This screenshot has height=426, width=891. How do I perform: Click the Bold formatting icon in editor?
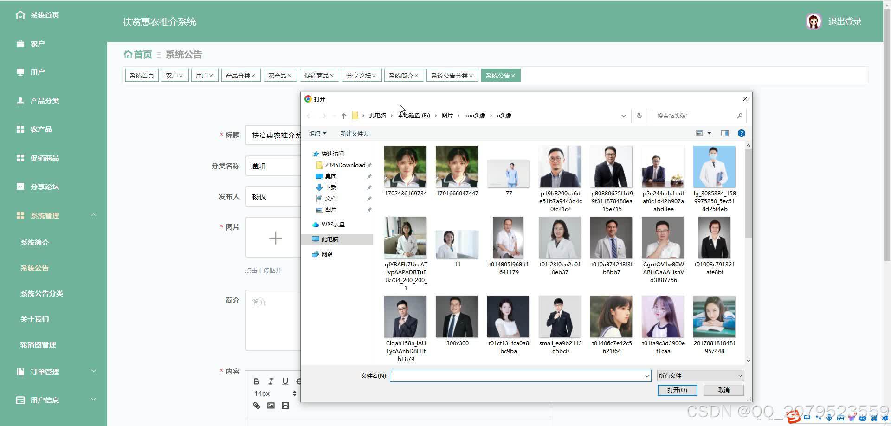(x=256, y=381)
